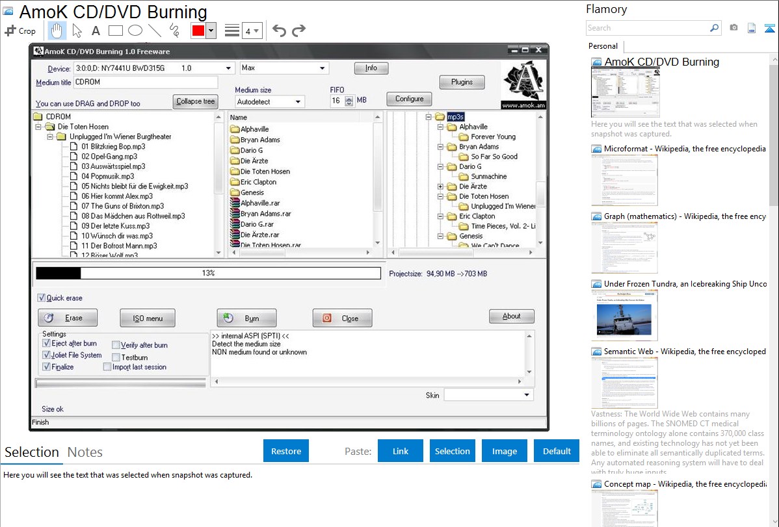The height and width of the screenshot is (527, 779).
Task: Collapse the Die Toten Hosen node in CDROM tree
Action: [38, 127]
